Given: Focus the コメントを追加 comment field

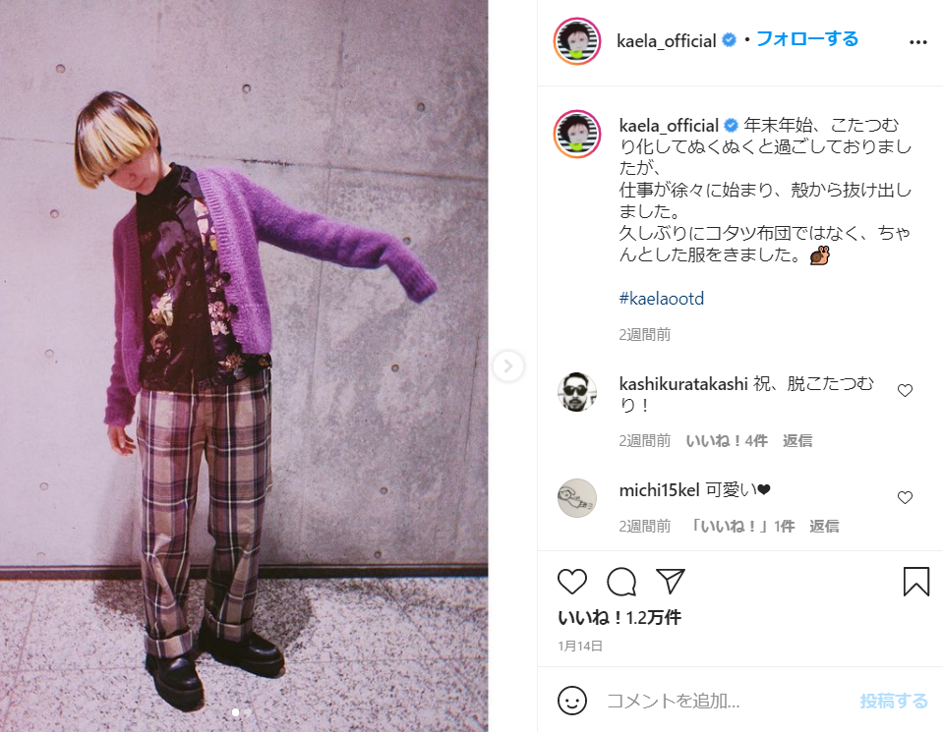Looking at the screenshot, I should (728, 701).
